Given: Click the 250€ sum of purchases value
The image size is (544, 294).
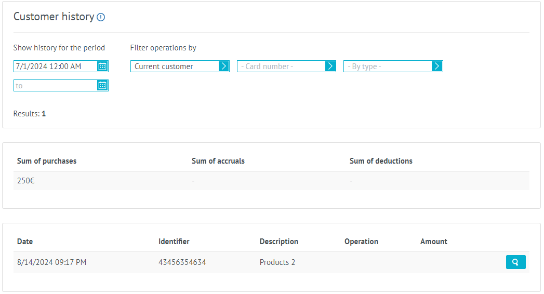Looking at the screenshot, I should pos(25,181).
